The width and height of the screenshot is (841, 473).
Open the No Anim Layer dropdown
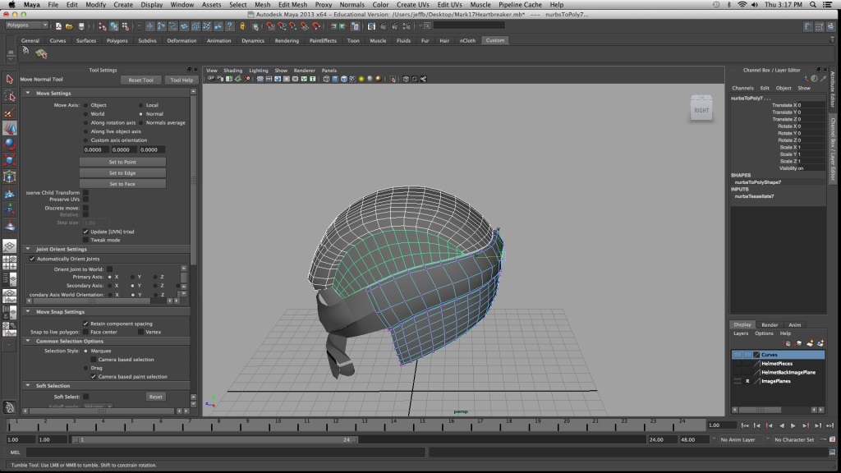[x=742, y=440]
